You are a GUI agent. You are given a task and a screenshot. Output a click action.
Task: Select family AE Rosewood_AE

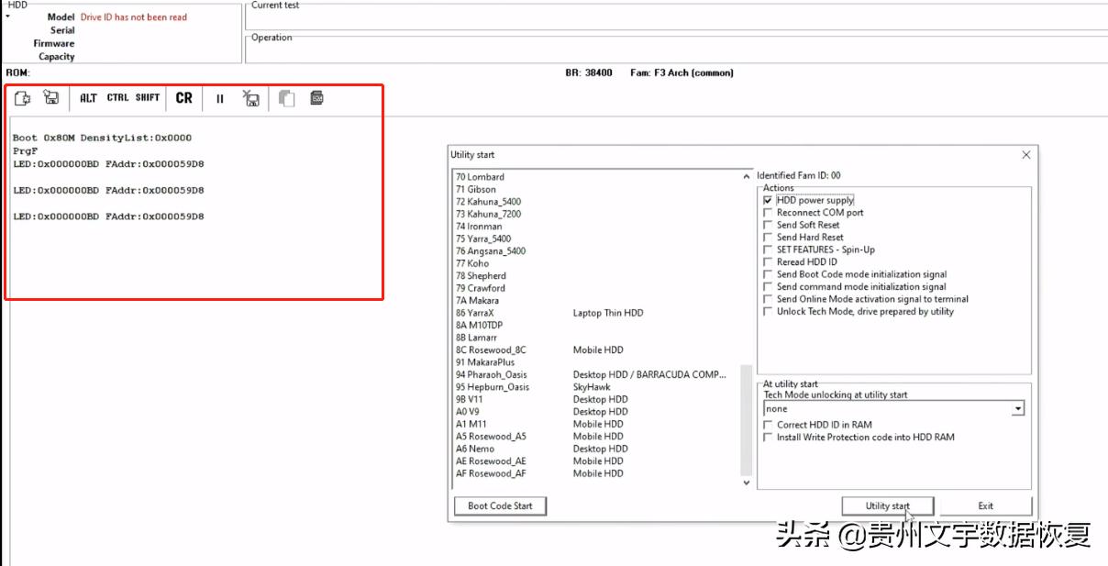[x=597, y=461]
